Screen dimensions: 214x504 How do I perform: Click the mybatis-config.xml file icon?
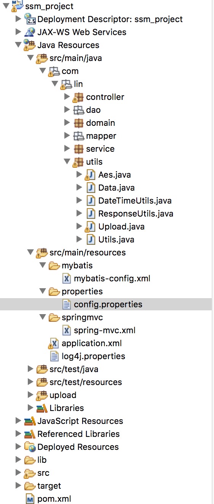coord(67,278)
